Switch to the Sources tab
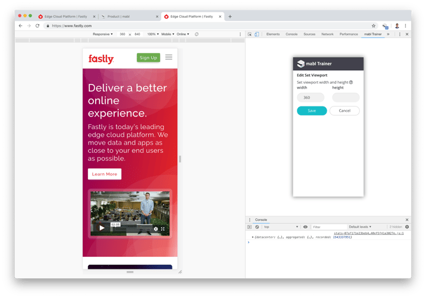Screen dimensions: 426x298 coord(309,34)
